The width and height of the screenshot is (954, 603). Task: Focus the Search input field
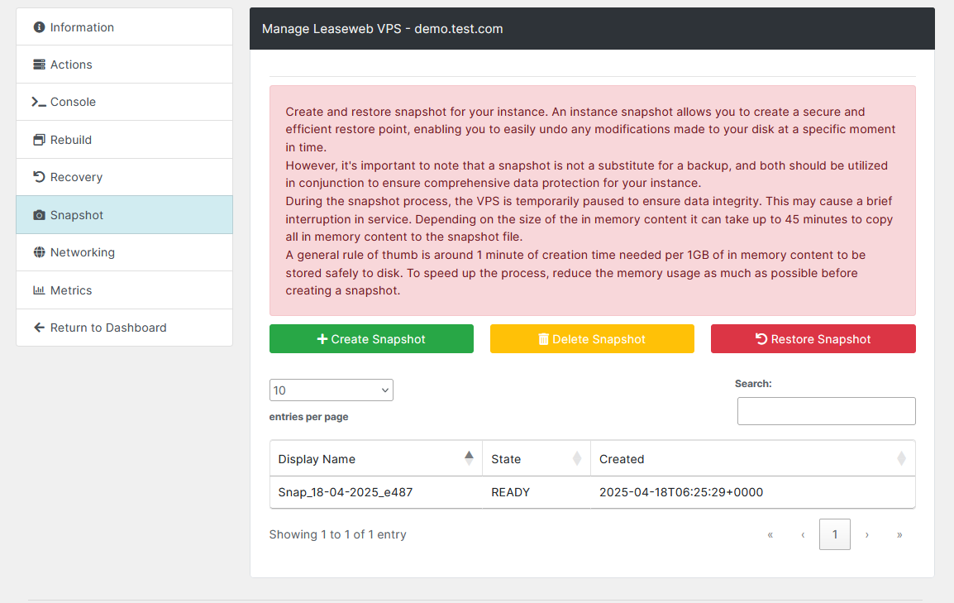(x=826, y=411)
